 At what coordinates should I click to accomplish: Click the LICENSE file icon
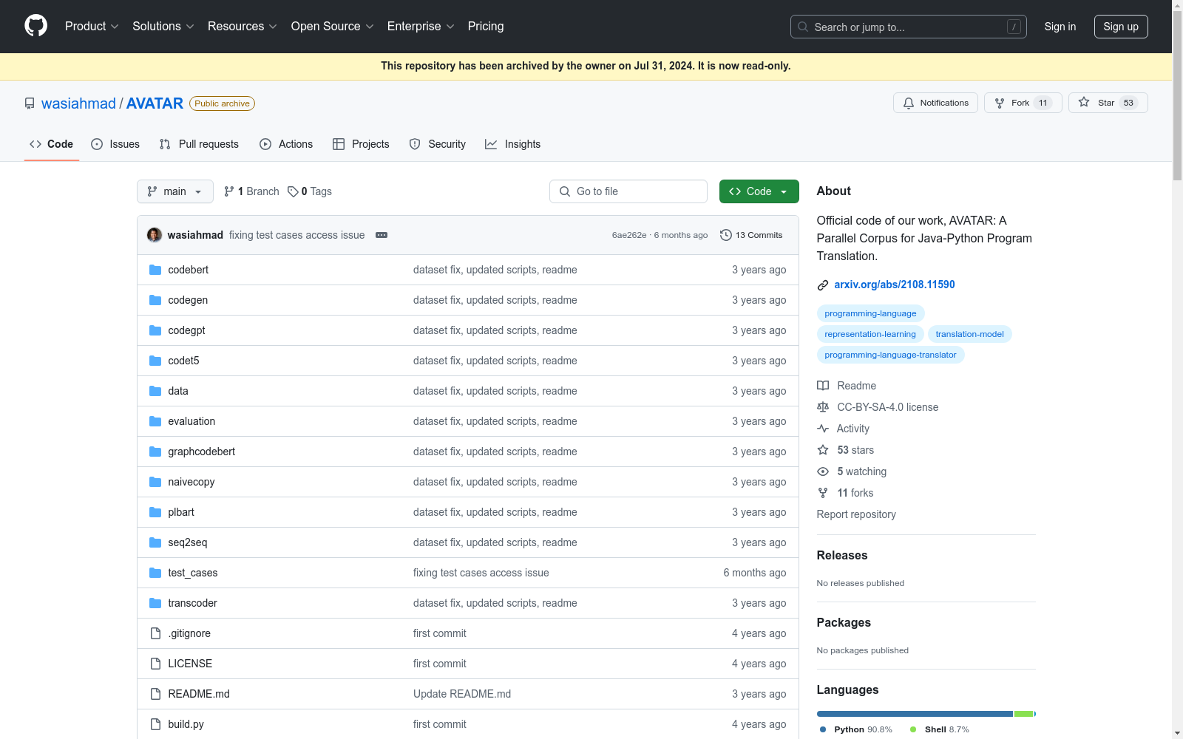coord(155,664)
